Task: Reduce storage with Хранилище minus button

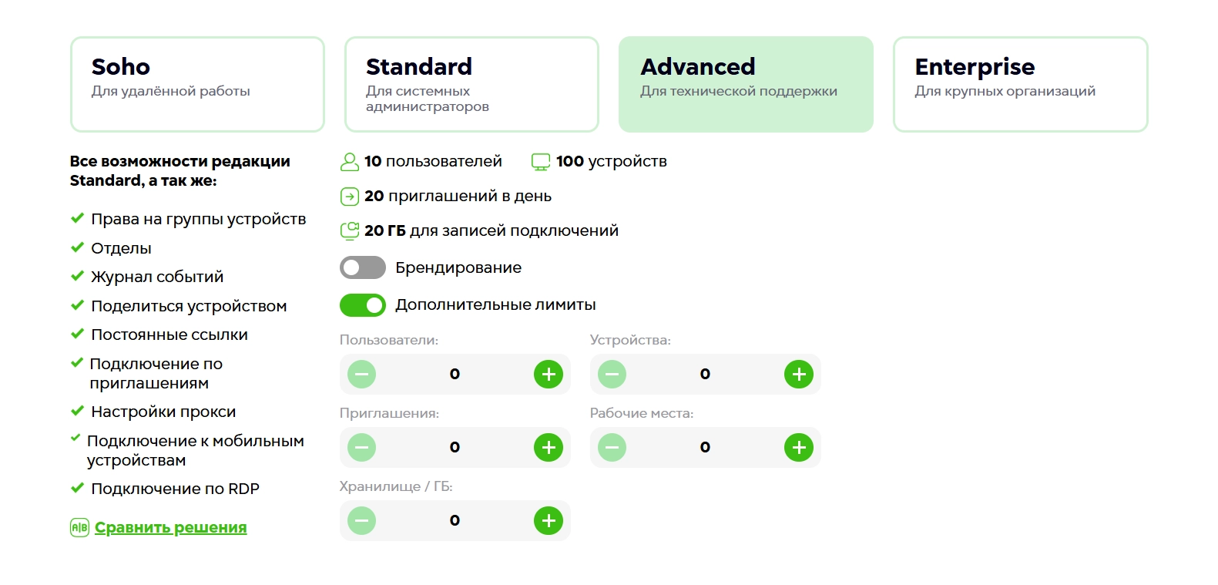Action: (x=361, y=521)
